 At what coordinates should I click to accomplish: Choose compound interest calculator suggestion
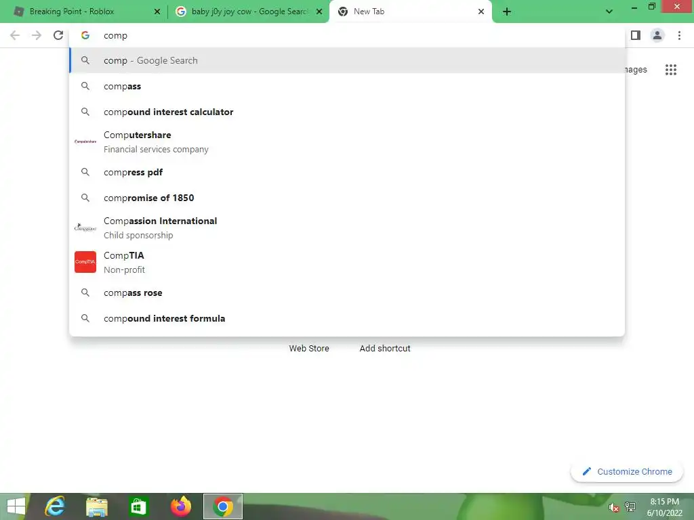pyautogui.click(x=348, y=112)
